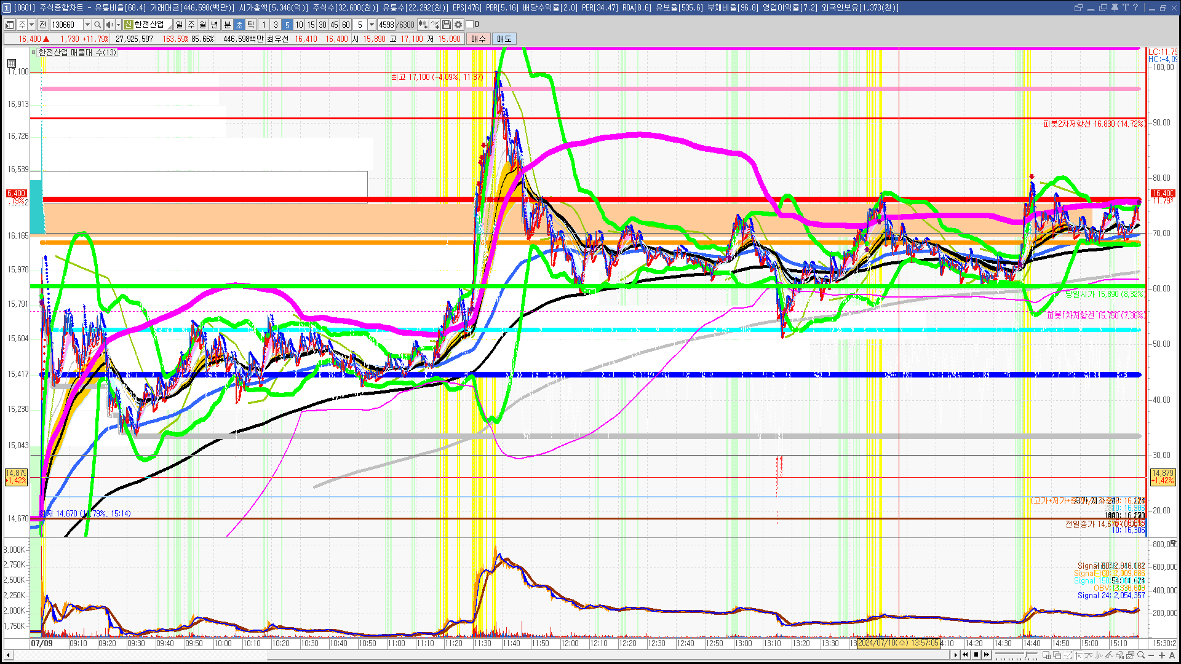This screenshot has width=1181, height=664.
Task: Open chart settings gear icon
Action: tap(458, 25)
